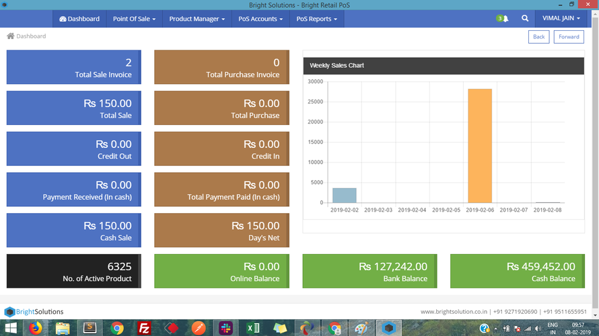Open Postman from the taskbar
The width and height of the screenshot is (599, 336).
199,328
